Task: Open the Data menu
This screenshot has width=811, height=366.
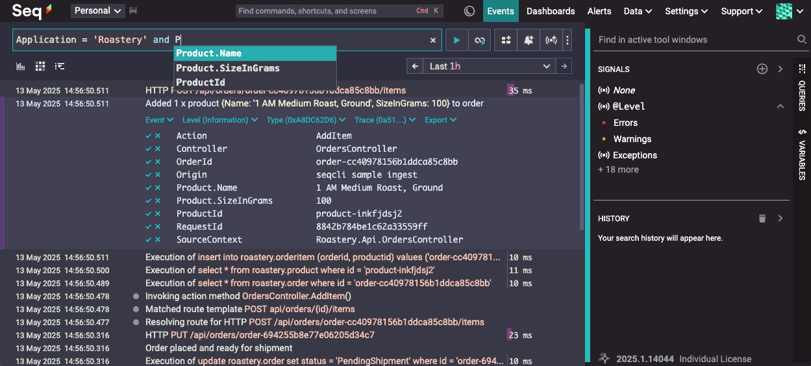Action: tap(638, 11)
